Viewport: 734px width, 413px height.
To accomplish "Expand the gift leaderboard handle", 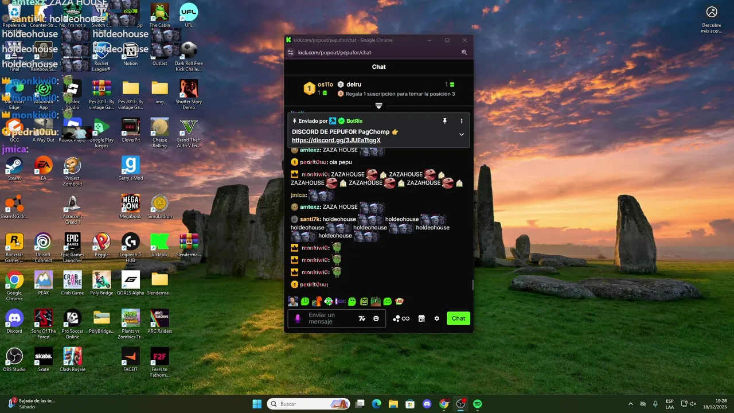I will pyautogui.click(x=378, y=106).
